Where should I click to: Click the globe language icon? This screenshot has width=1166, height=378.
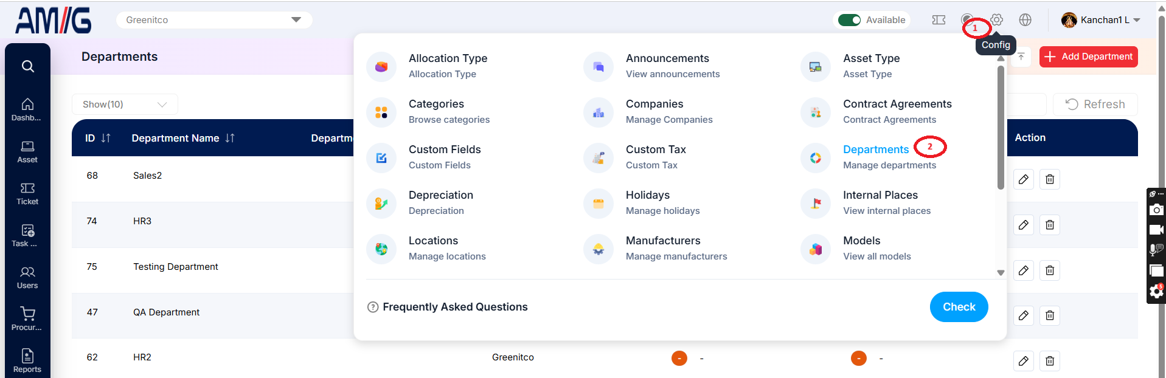[1025, 20]
